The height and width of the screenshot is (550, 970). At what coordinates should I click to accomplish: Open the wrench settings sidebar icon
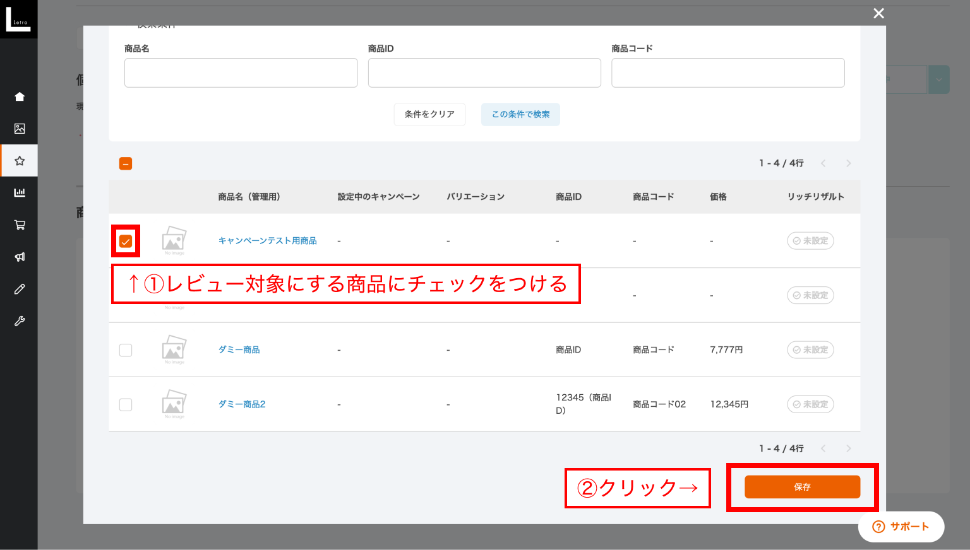point(20,321)
